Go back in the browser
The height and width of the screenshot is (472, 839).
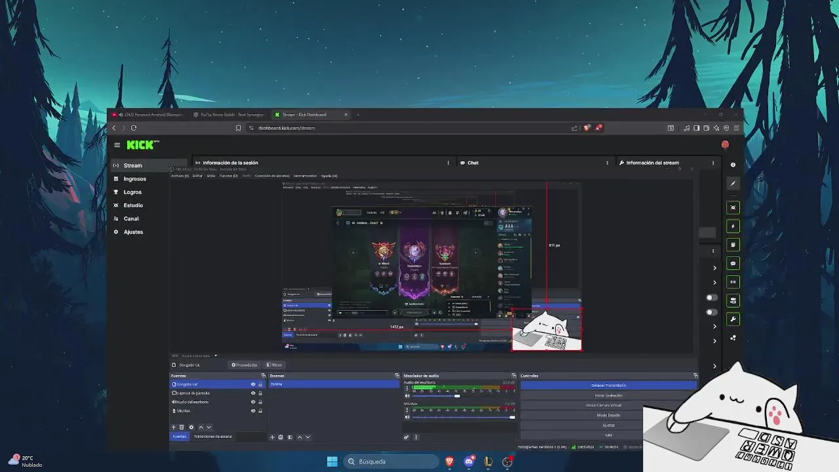point(114,128)
